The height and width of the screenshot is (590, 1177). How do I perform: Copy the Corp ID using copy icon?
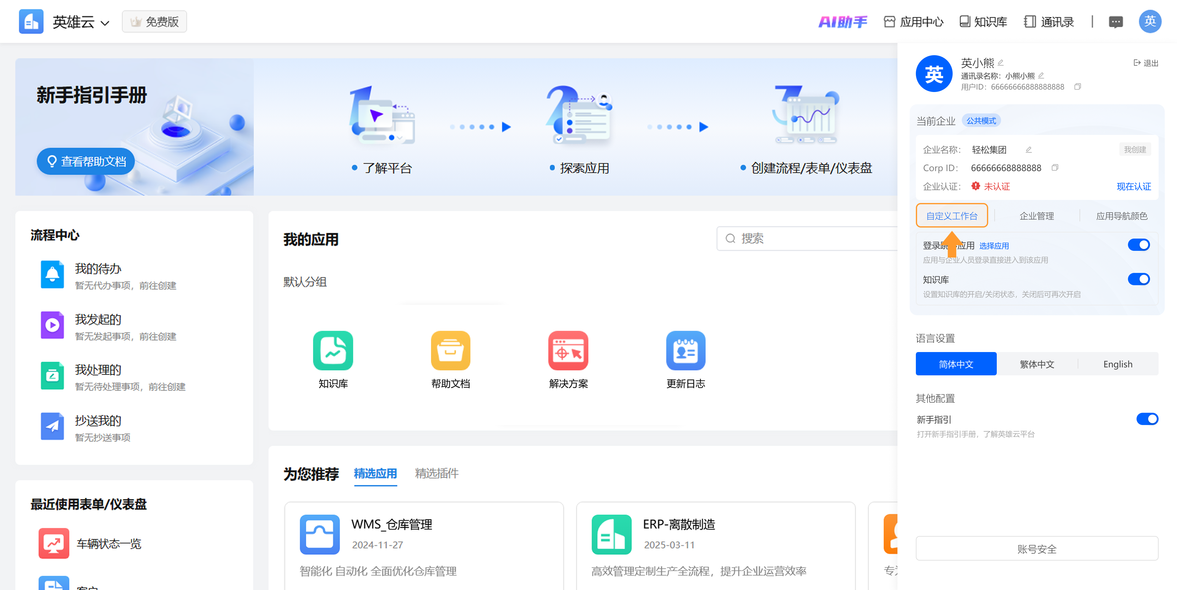[x=1054, y=168]
